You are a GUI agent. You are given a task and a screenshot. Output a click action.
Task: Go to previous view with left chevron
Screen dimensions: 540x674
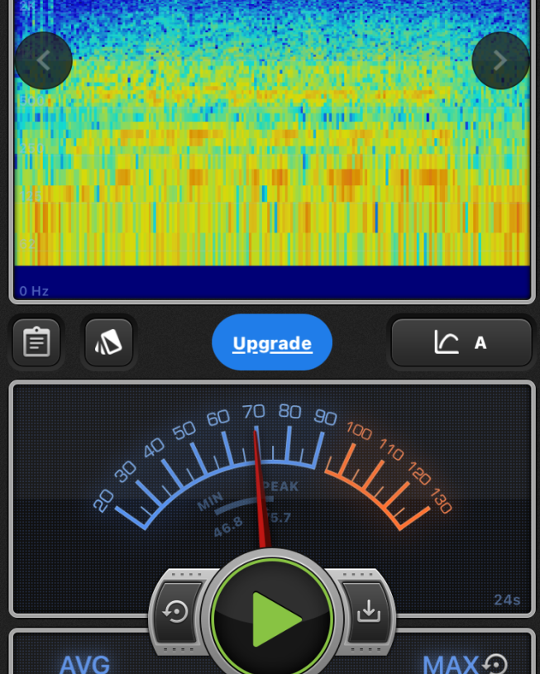44,60
